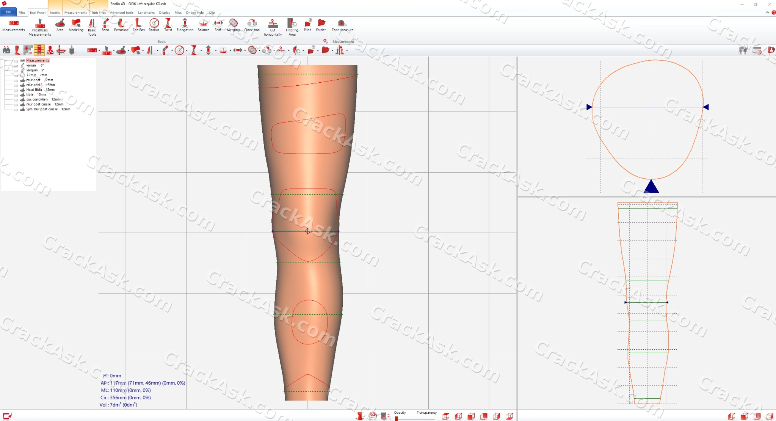This screenshot has height=421, width=776.
Task: Open the Pilot tool
Action: click(307, 25)
